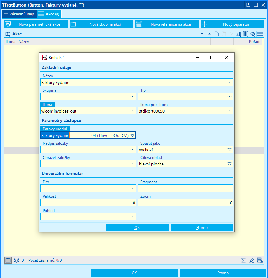Click the move down arrow in Akce toolbar
The image size is (268, 278).
(202, 34)
